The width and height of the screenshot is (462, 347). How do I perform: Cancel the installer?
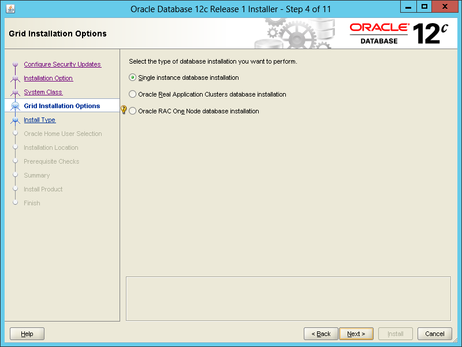[435, 334]
